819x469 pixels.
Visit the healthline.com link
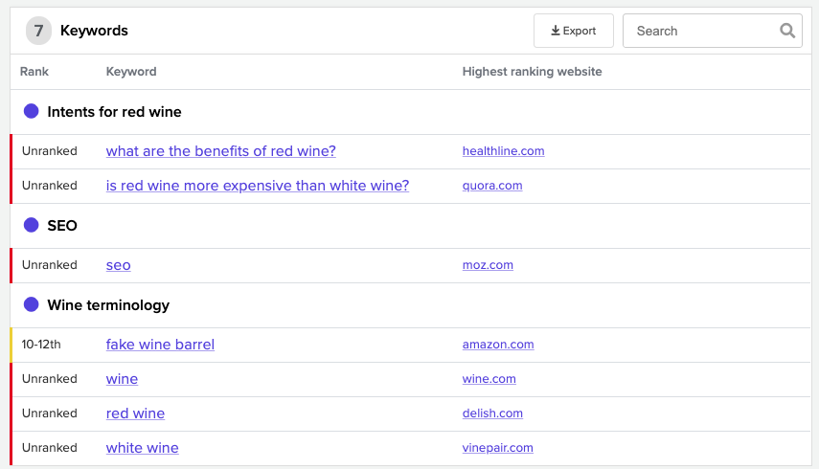(504, 151)
